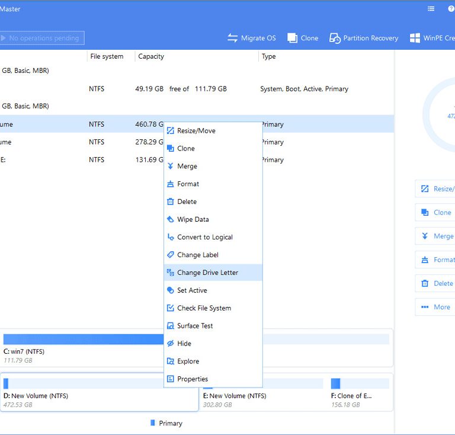The width and height of the screenshot is (455, 435).
Task: Select the E: row with 131.69 GB
Action: tap(197, 159)
